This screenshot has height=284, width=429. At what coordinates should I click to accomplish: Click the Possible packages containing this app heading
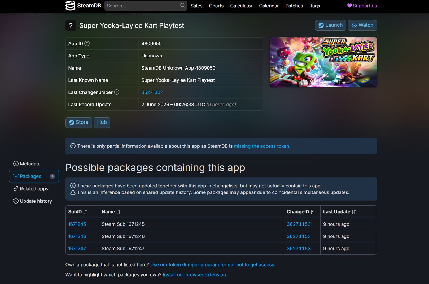[x=155, y=168]
